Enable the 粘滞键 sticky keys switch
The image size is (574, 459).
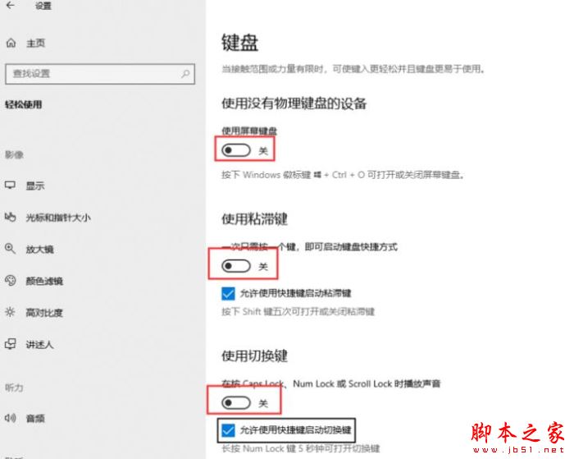click(236, 266)
